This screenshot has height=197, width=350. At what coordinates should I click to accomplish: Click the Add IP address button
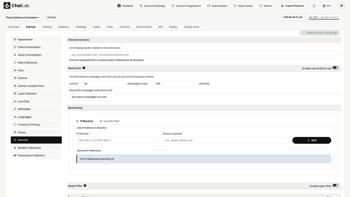(x=312, y=140)
